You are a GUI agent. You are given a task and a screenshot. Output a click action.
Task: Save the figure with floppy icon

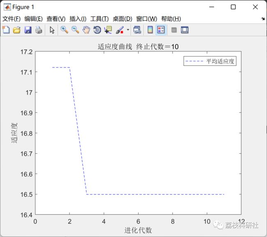point(28,30)
